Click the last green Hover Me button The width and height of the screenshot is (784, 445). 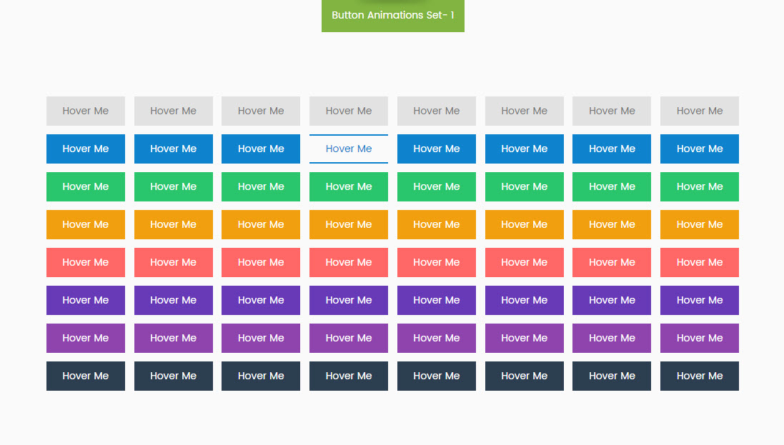[x=699, y=186]
